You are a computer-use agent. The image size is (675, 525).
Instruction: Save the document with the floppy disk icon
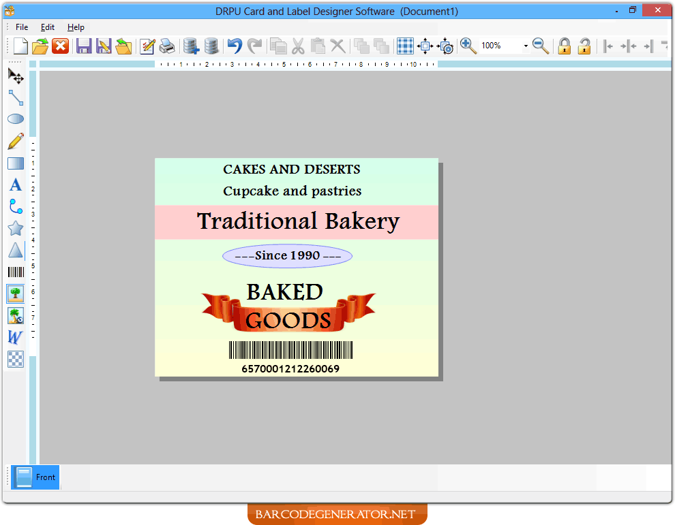84,46
